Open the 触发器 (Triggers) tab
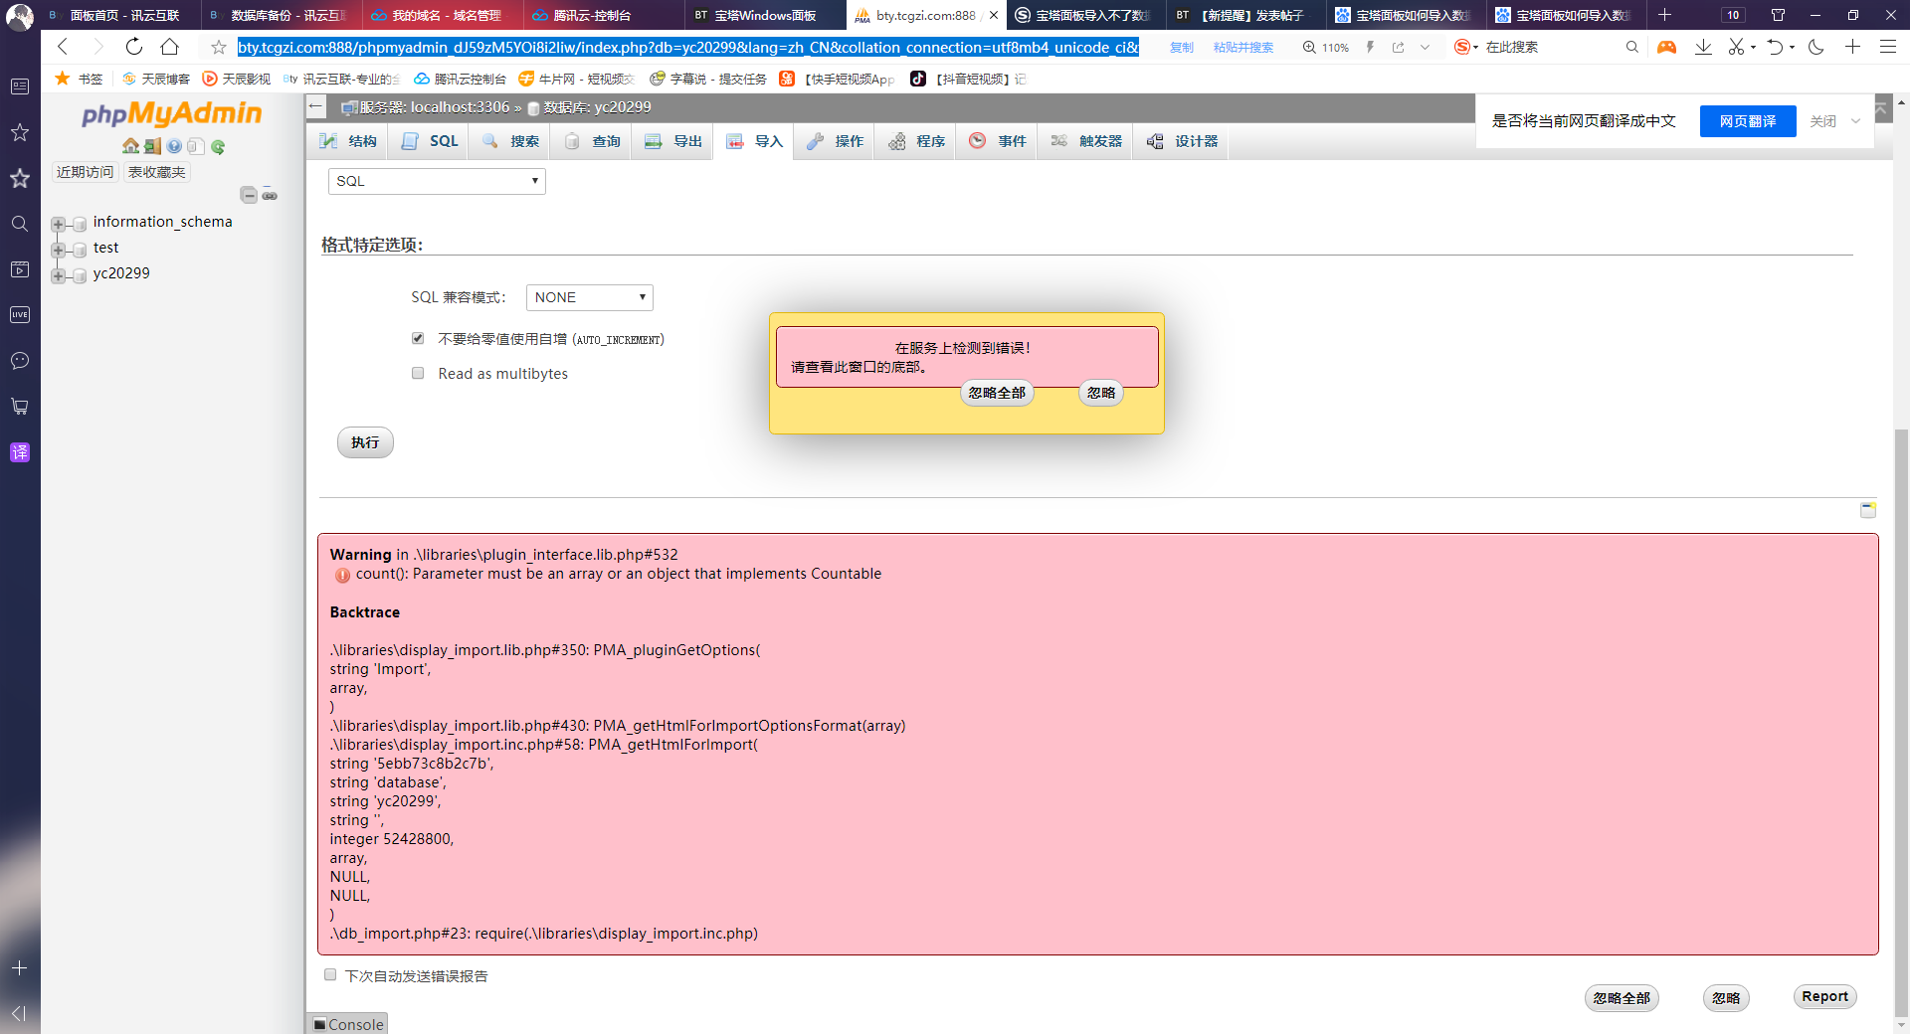Viewport: 1910px width, 1034px height. (x=1086, y=141)
